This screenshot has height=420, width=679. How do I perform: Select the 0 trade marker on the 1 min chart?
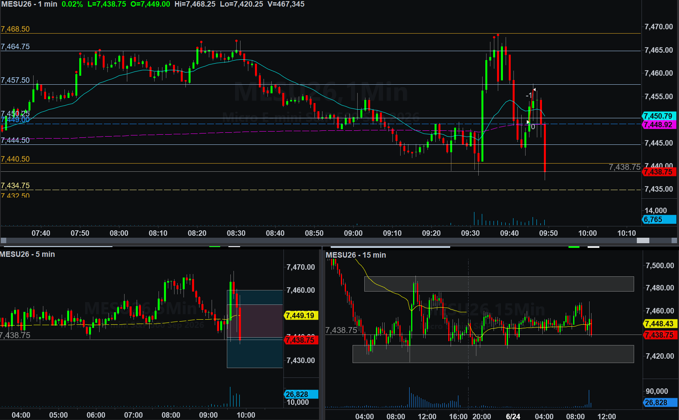tap(533, 127)
